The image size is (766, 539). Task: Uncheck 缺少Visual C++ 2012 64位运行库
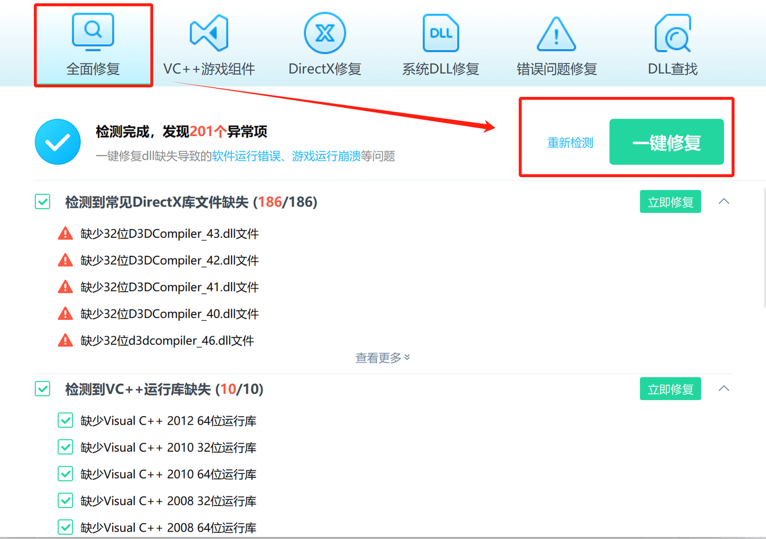[65, 420]
